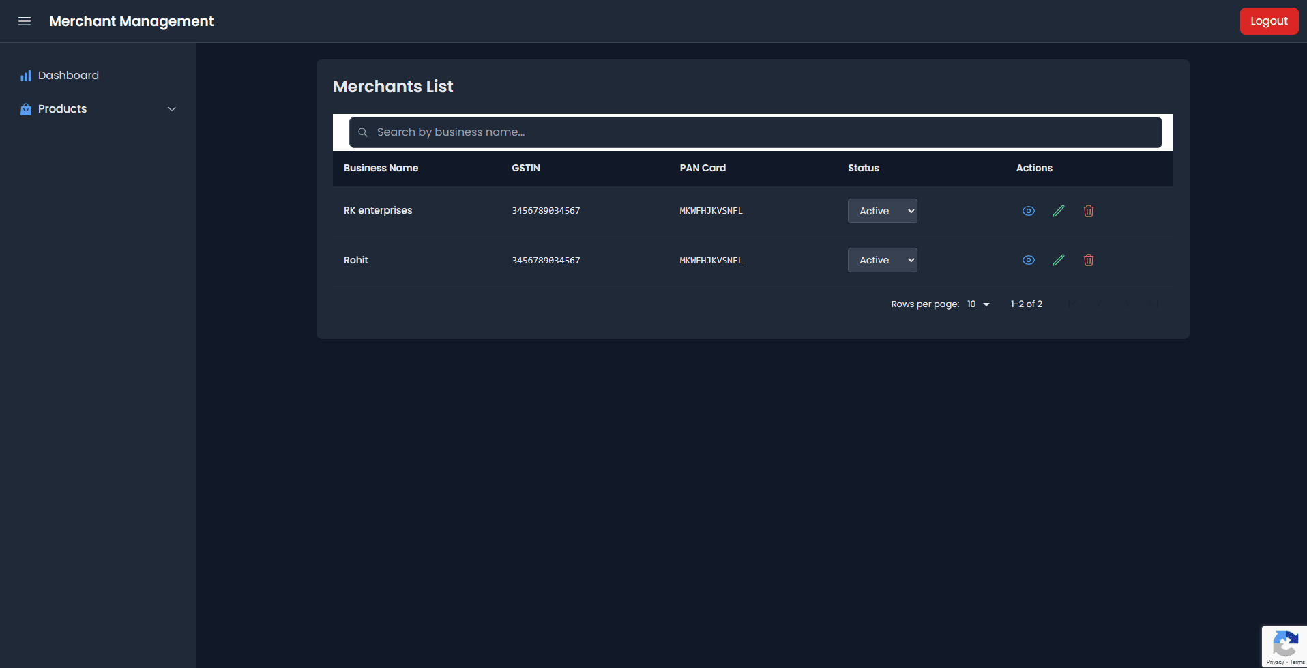
Task: Click the Business Name column header
Action: [381, 168]
